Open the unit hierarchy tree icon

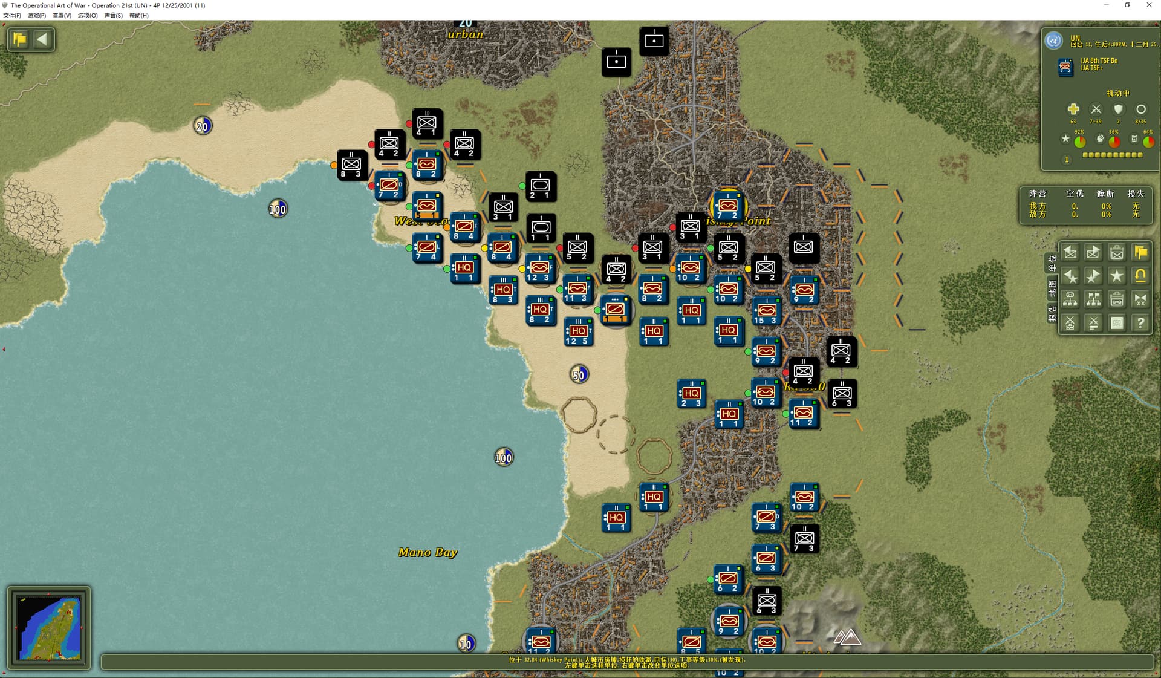click(1070, 299)
